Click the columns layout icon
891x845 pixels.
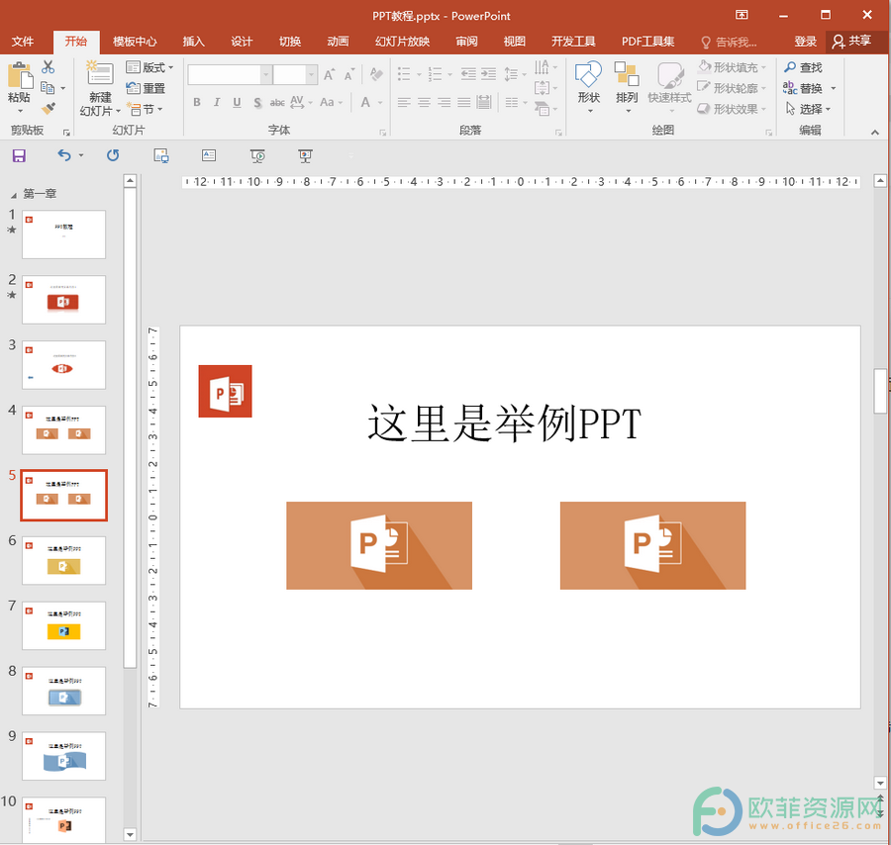click(x=512, y=102)
